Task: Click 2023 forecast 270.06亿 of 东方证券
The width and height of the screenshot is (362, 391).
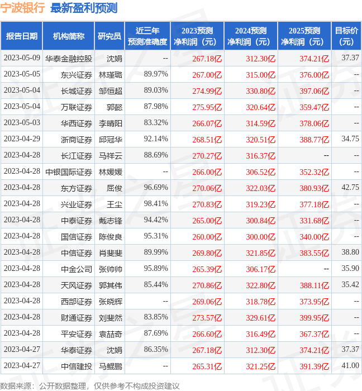Action: (207, 189)
